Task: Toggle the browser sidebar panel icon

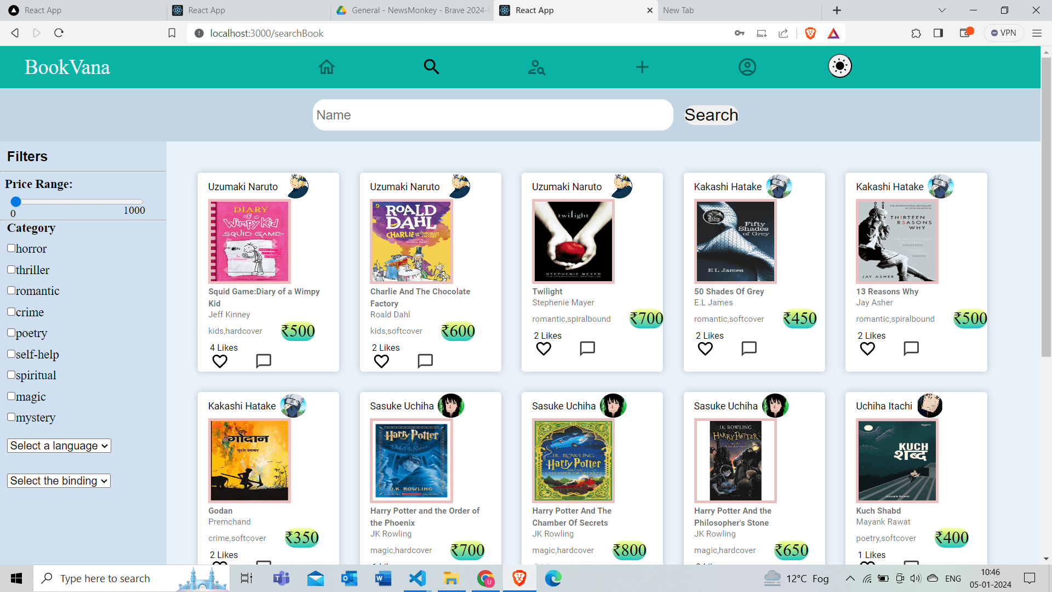Action: click(x=938, y=33)
